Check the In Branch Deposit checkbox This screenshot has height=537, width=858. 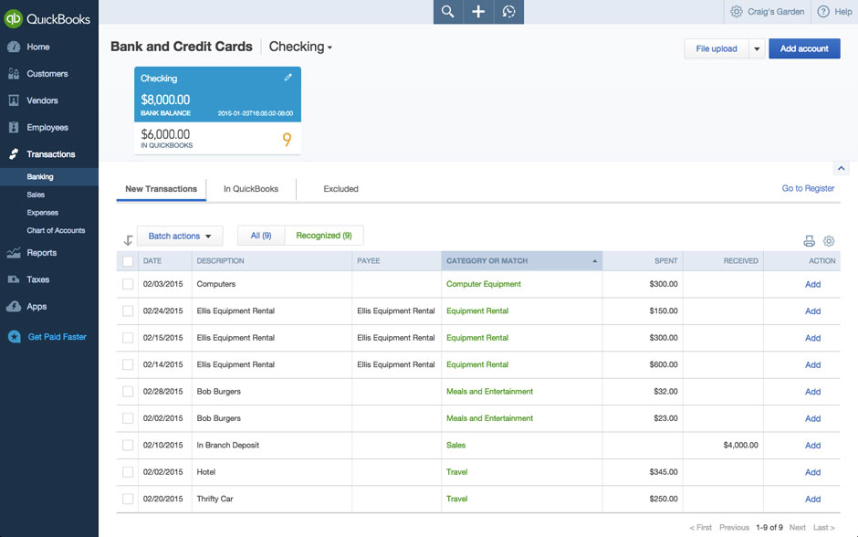click(x=128, y=445)
